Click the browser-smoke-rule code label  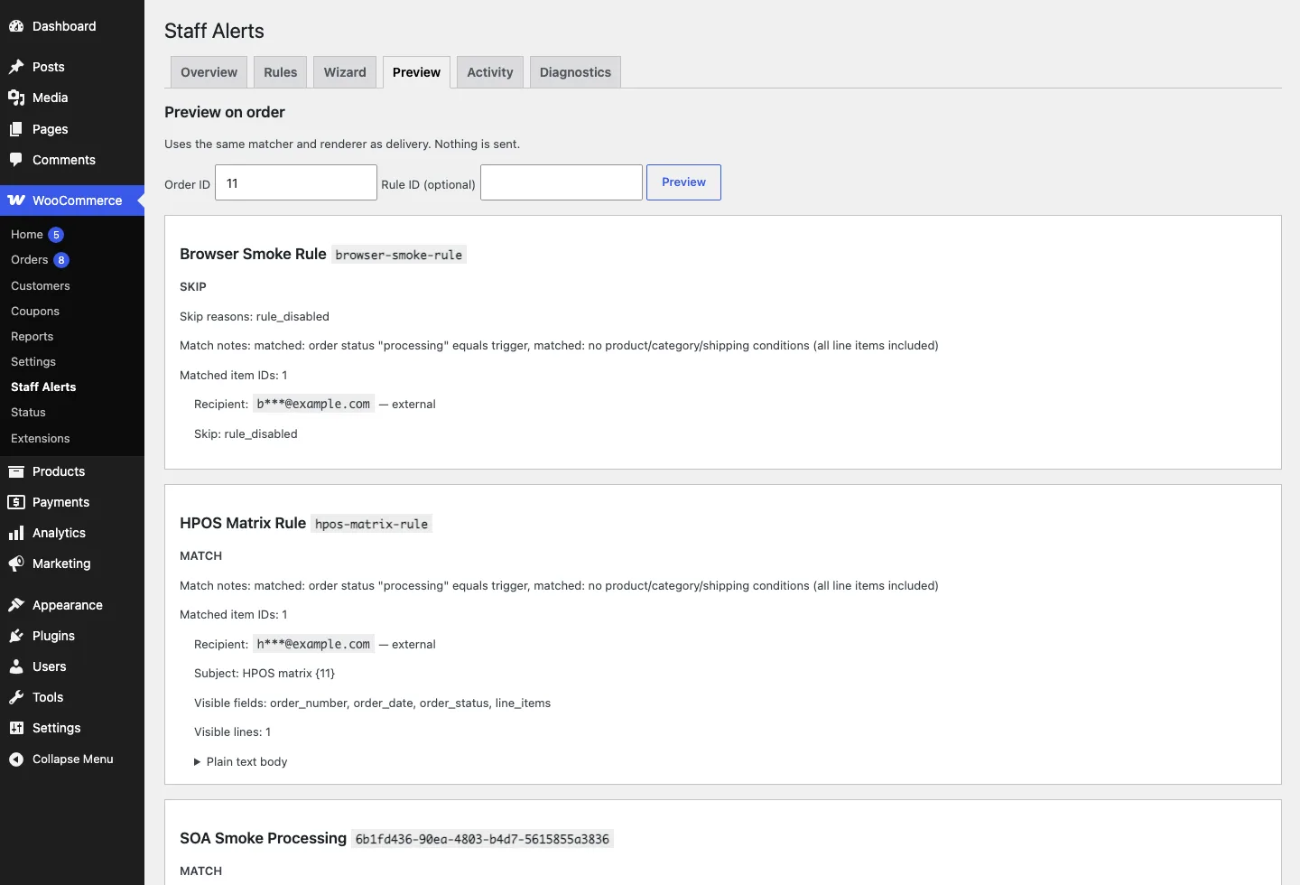[399, 255]
